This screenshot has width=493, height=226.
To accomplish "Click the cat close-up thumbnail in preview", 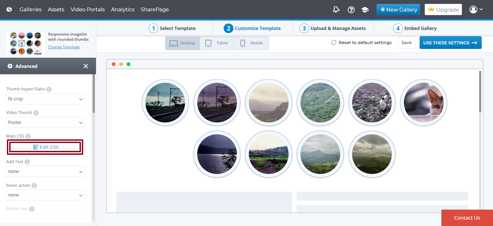I will [423, 102].
